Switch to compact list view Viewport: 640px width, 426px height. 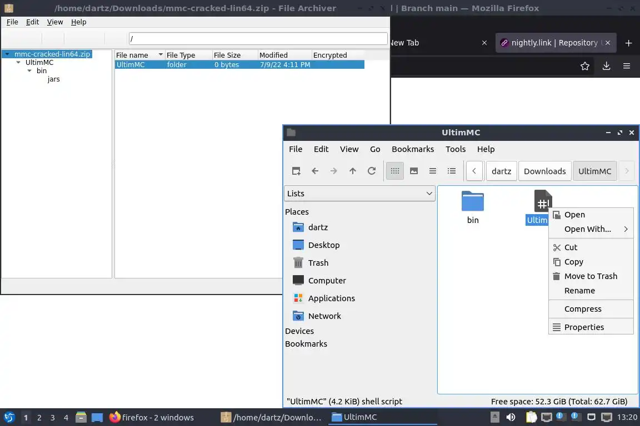pyautogui.click(x=433, y=171)
